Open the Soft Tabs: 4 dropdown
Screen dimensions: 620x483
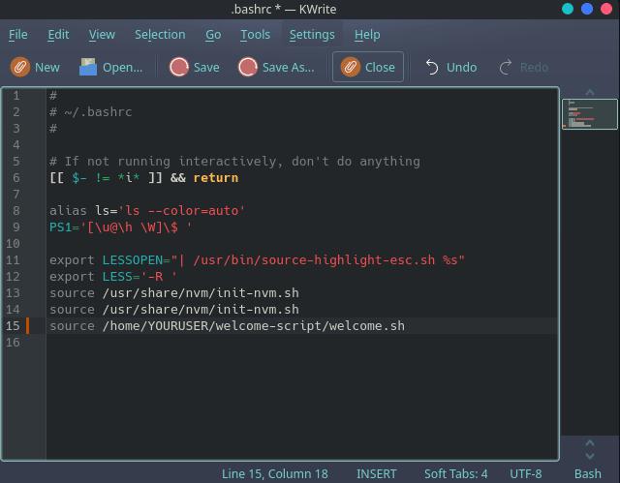(456, 473)
